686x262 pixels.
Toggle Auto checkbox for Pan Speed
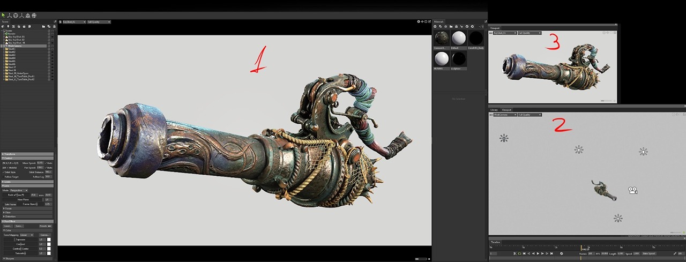[x=49, y=167]
